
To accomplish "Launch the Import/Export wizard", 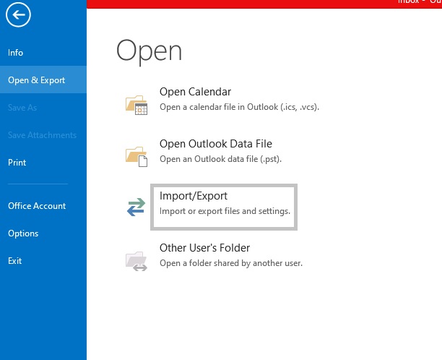I will (224, 207).
